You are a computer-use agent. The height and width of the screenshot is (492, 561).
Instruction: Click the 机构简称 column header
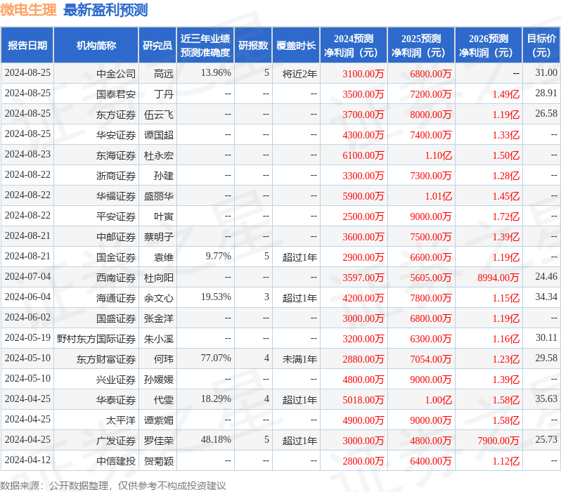96,46
